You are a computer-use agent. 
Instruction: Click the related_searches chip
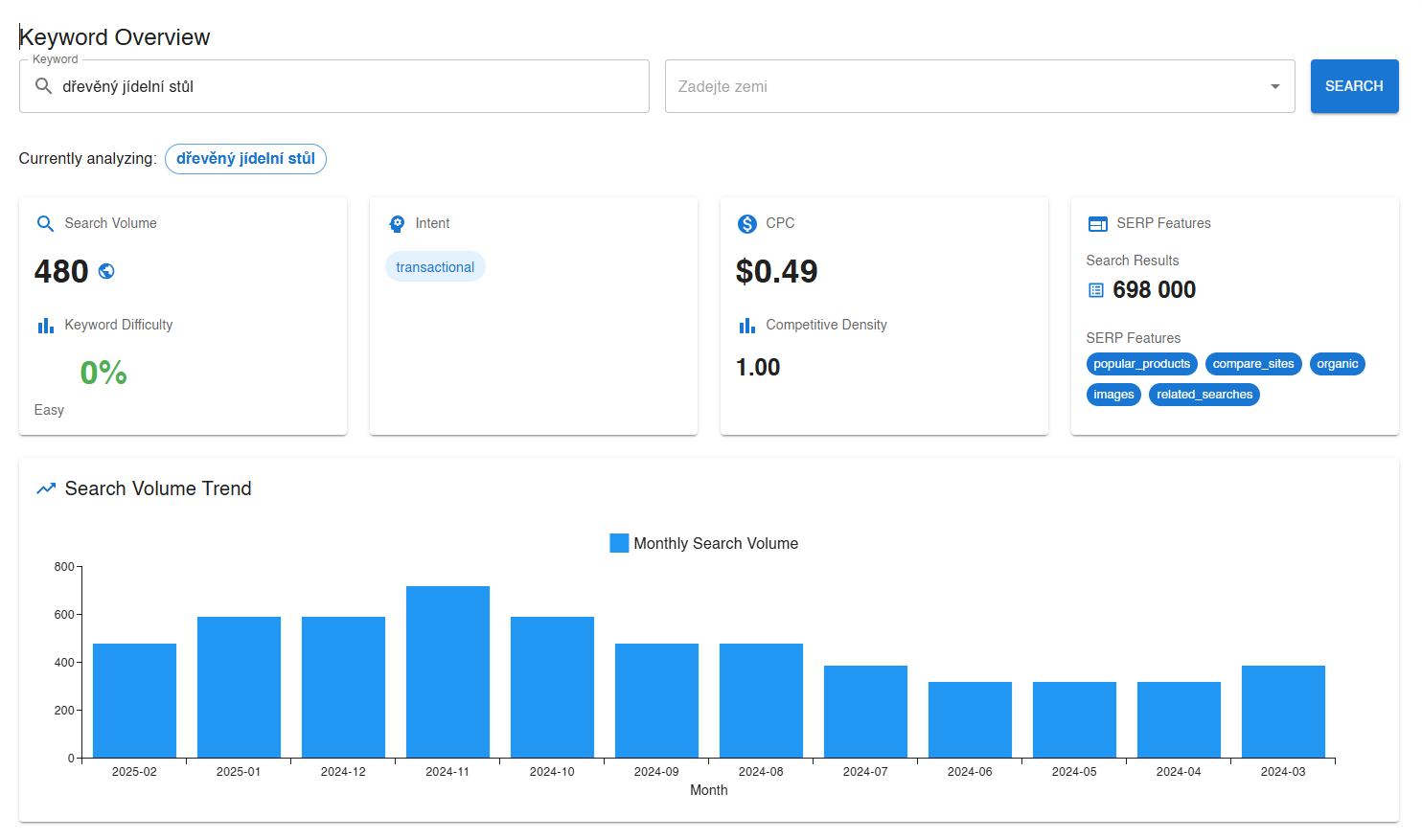click(1204, 395)
